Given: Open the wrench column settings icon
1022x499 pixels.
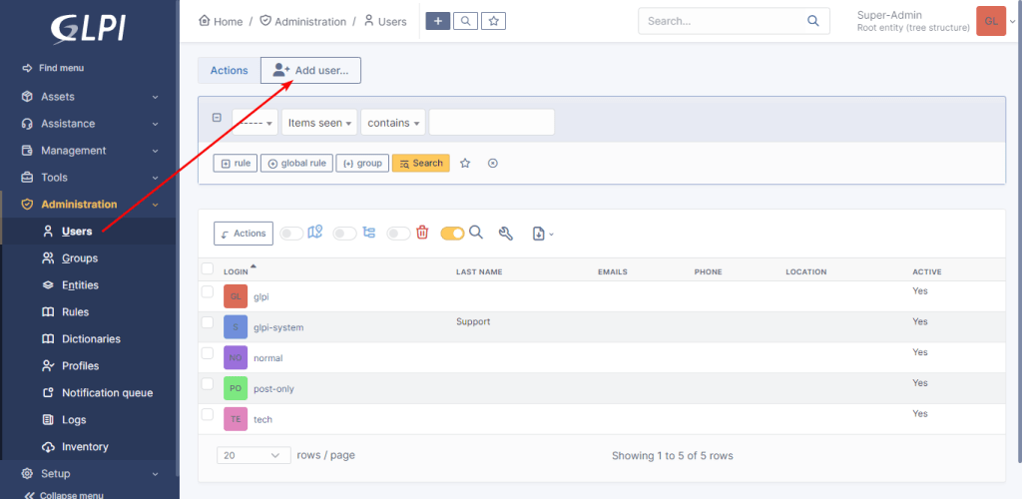Looking at the screenshot, I should (506, 234).
